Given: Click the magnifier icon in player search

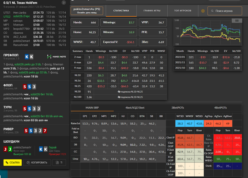Looking at the screenshot, I should (x=212, y=11).
